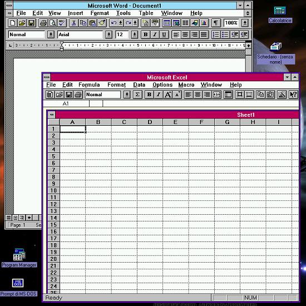Click Print icon in Word toolbar

(43, 23)
